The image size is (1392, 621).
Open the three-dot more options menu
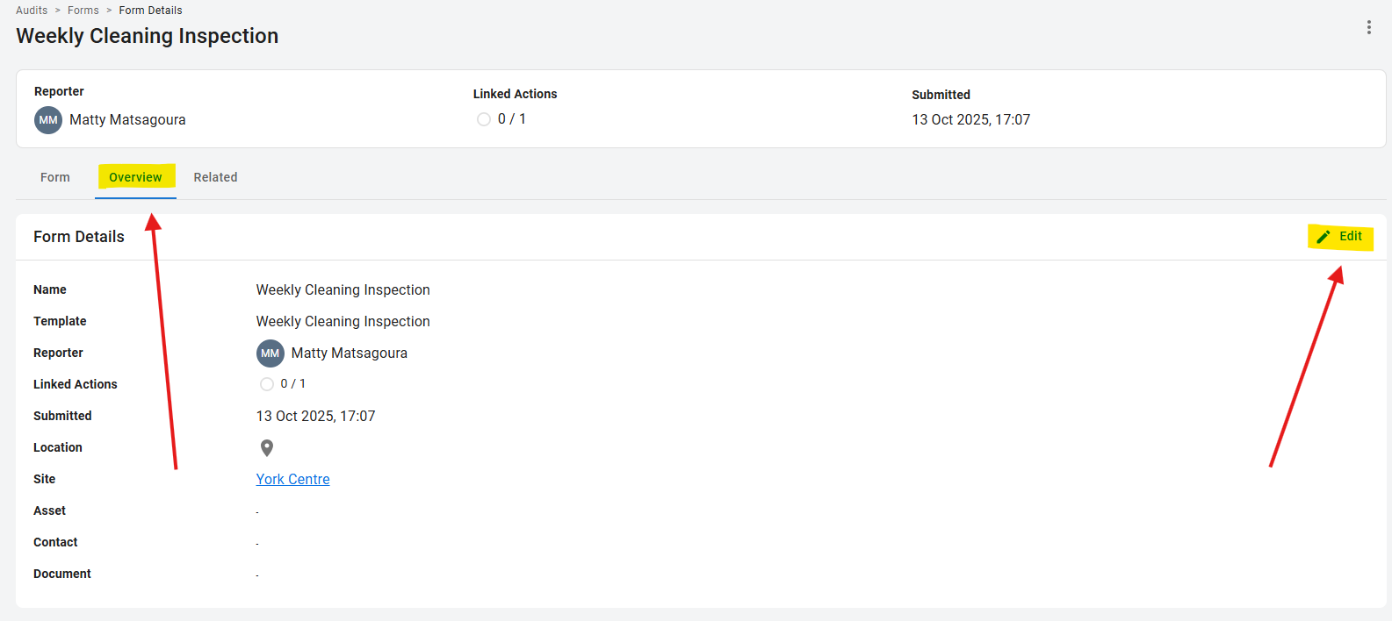click(x=1368, y=27)
